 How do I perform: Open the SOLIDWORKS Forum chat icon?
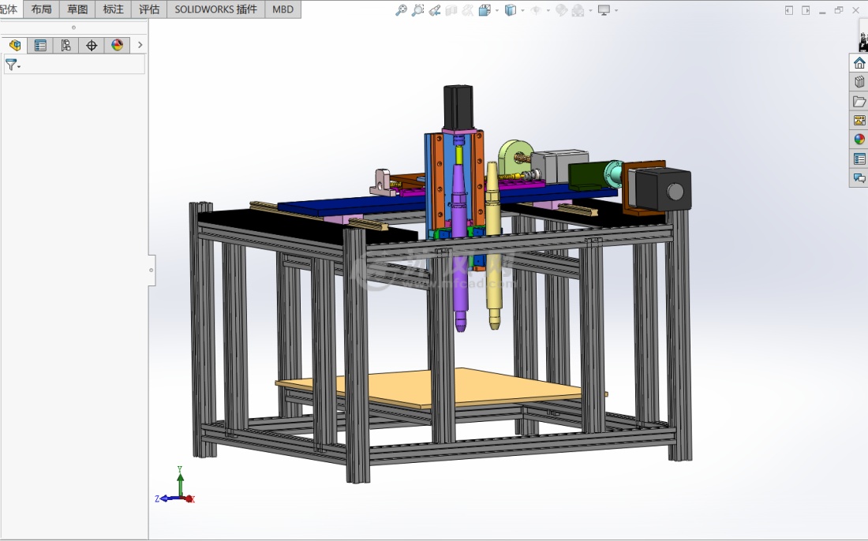click(859, 177)
